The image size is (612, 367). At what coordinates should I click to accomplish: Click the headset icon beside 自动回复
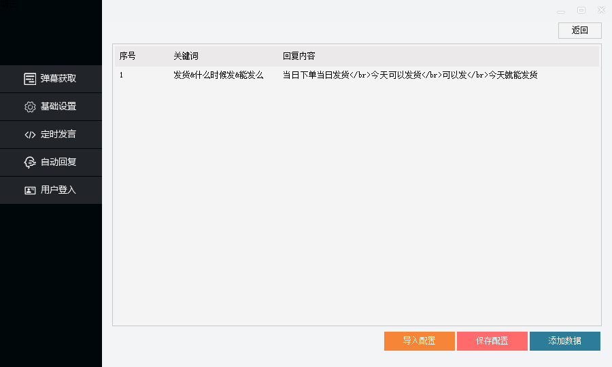click(x=30, y=162)
